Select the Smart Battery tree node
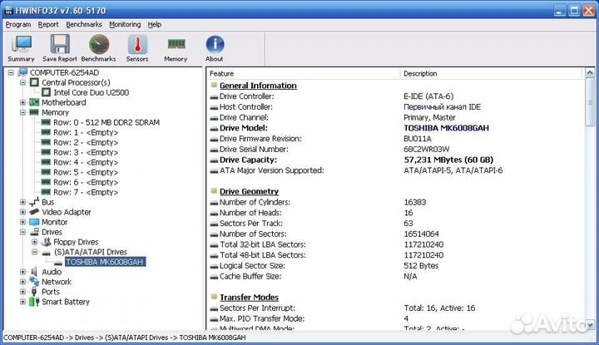 click(x=65, y=302)
